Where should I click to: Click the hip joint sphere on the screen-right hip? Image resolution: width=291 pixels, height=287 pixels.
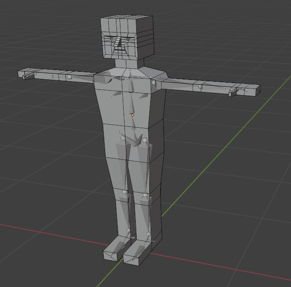pos(145,140)
